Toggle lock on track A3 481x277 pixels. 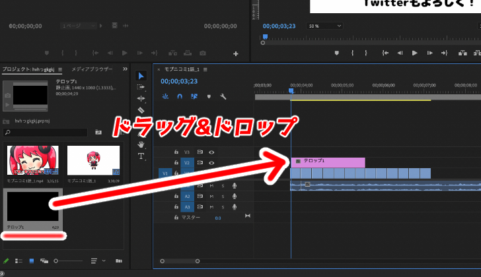coord(176,206)
